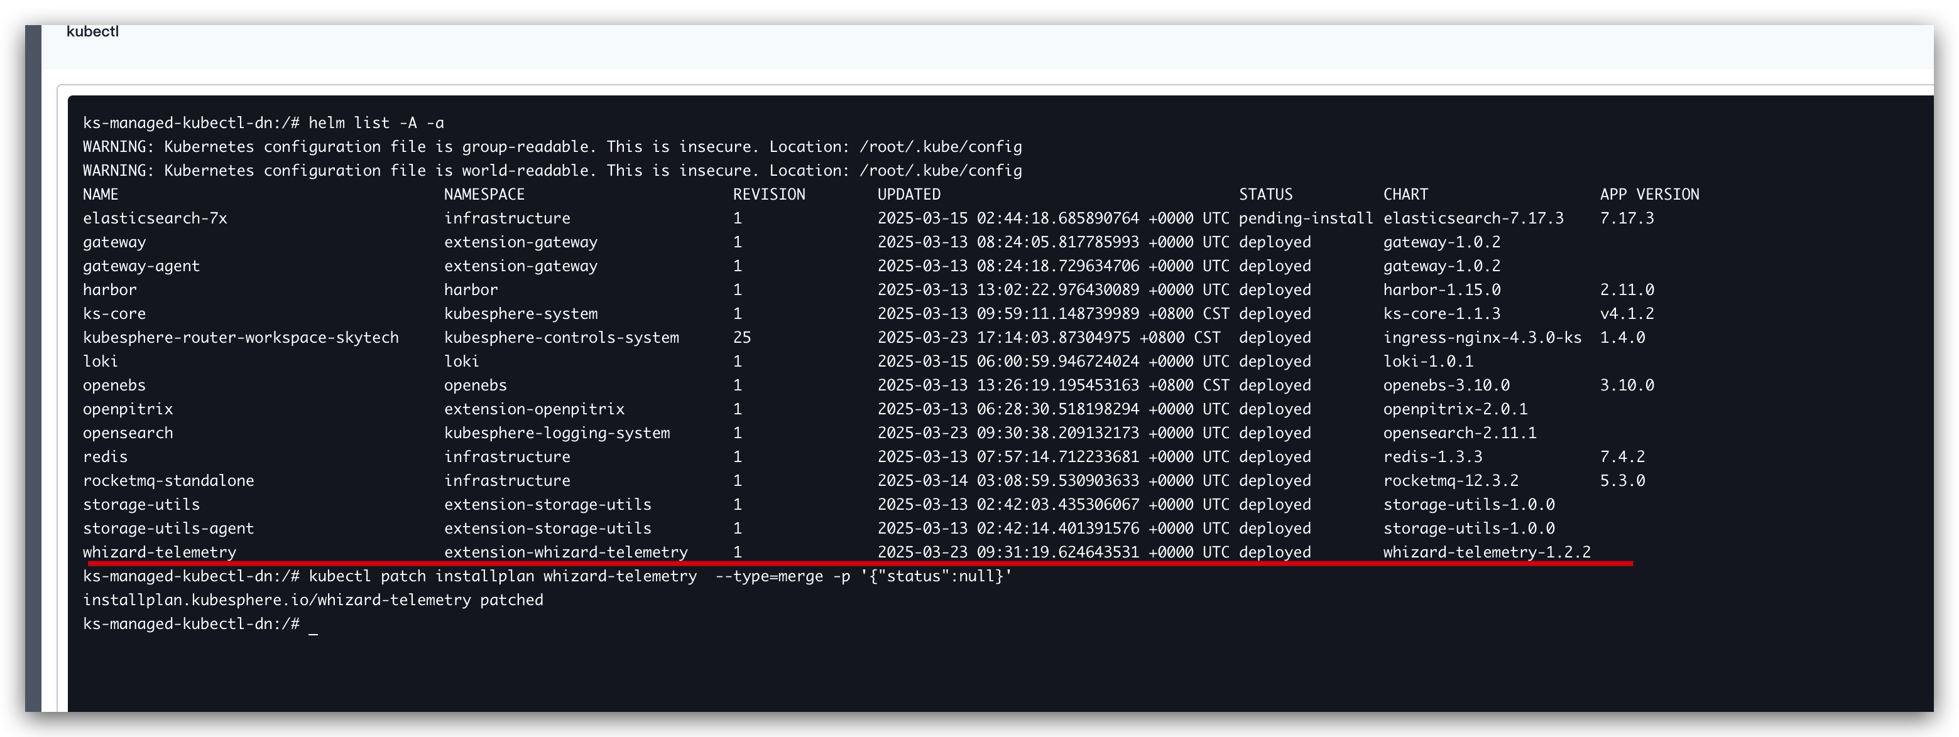This screenshot has height=737, width=1959.
Task: Click the terminal prompt cursor line
Action: (x=200, y=625)
